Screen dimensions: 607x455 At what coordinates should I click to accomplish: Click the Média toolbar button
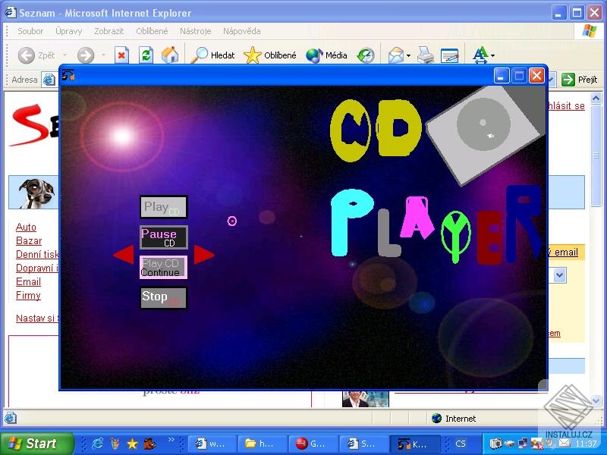[326, 55]
